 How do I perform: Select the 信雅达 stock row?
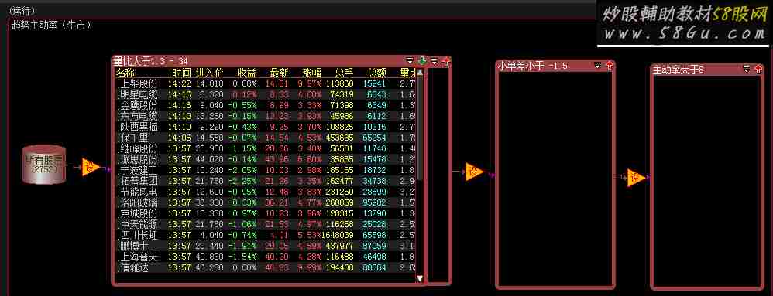point(265,267)
